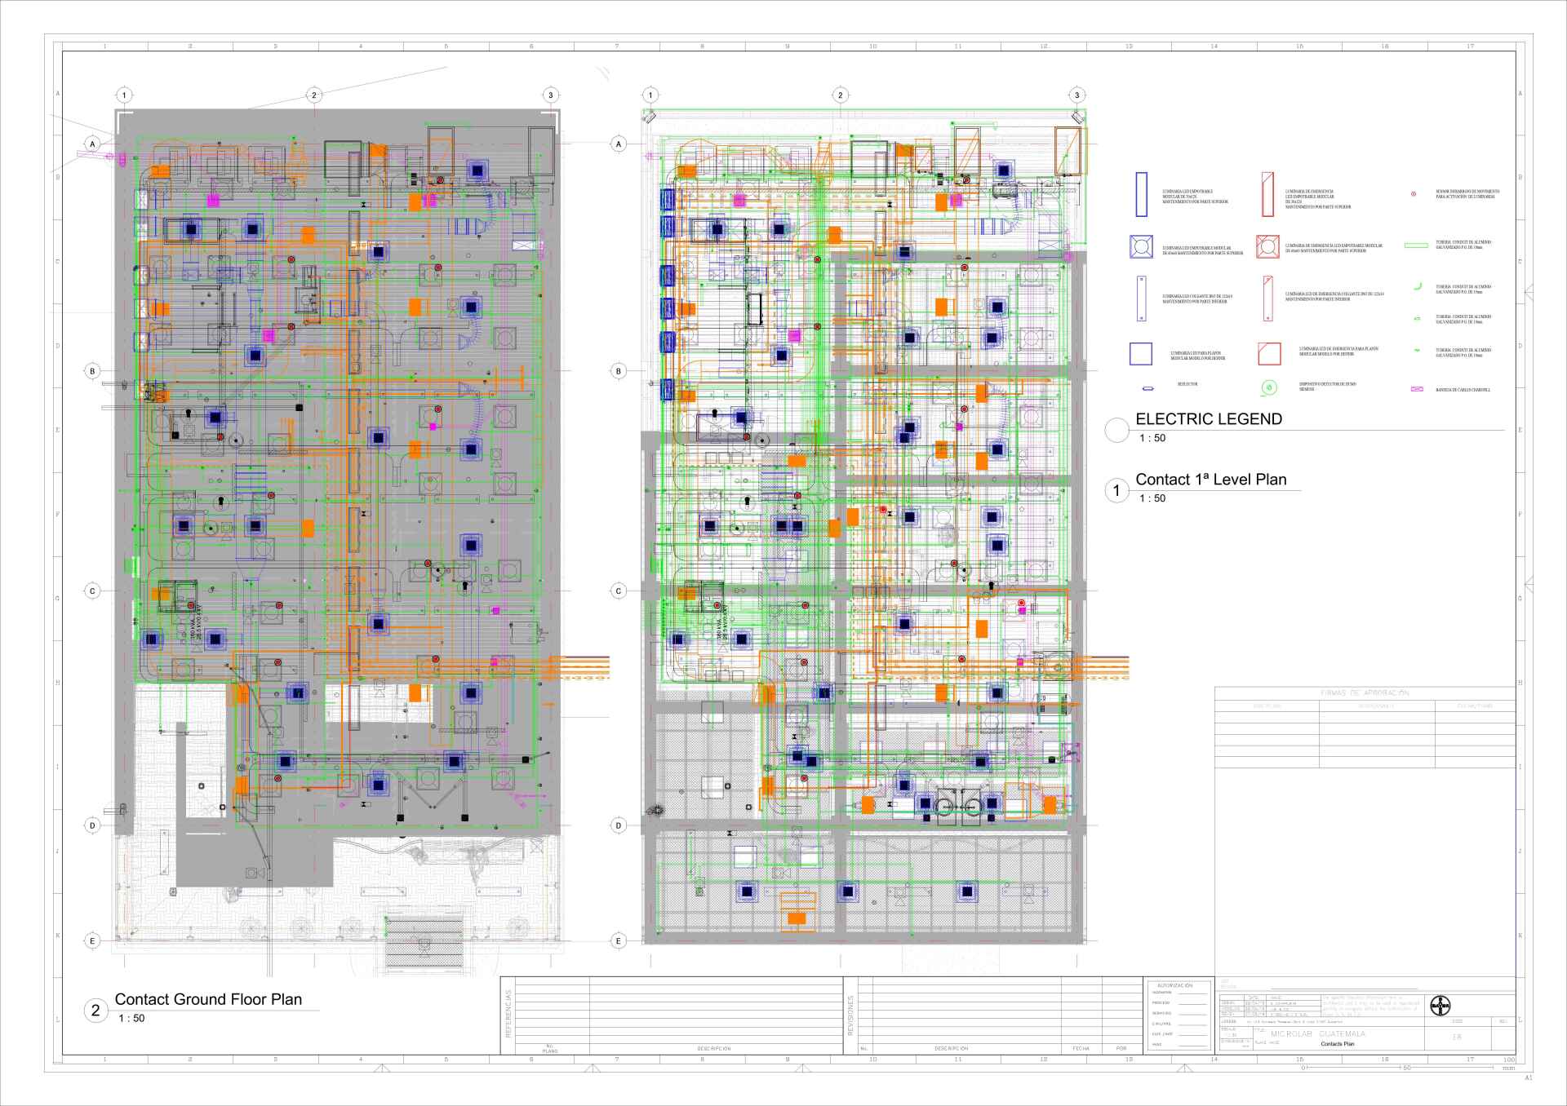
Task: Click the magenta cable tray legend symbol
Action: [x=1418, y=390]
